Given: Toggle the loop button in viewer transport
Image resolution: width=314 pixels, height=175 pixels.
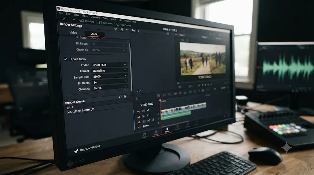Looking at the screenshot, I should click(x=211, y=84).
